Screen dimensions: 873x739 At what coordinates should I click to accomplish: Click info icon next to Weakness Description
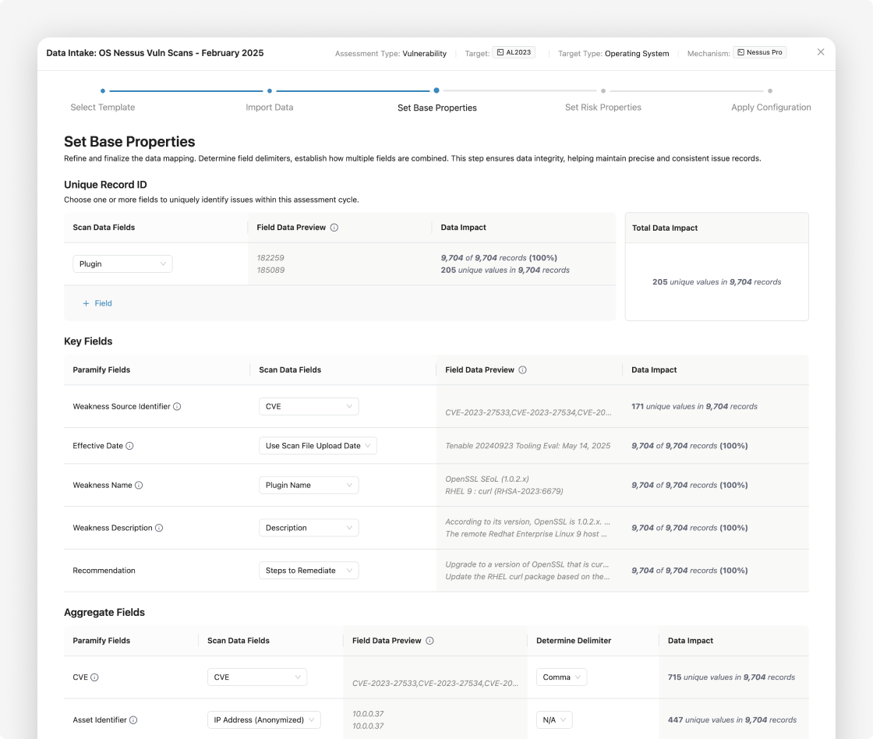click(159, 528)
